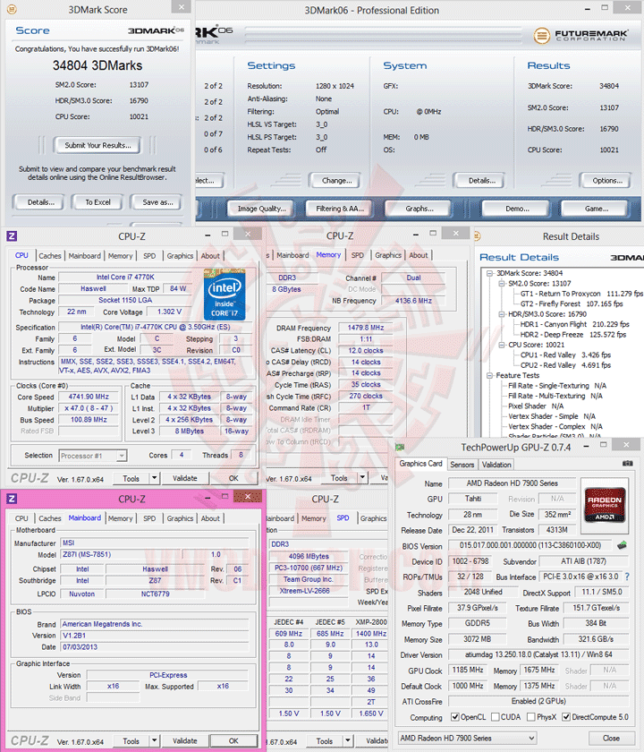Click OK in CPU-Z Mainboard window

coord(233,741)
